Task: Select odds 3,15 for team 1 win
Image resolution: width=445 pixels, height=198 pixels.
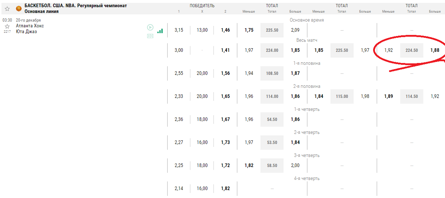Action: coord(179,30)
